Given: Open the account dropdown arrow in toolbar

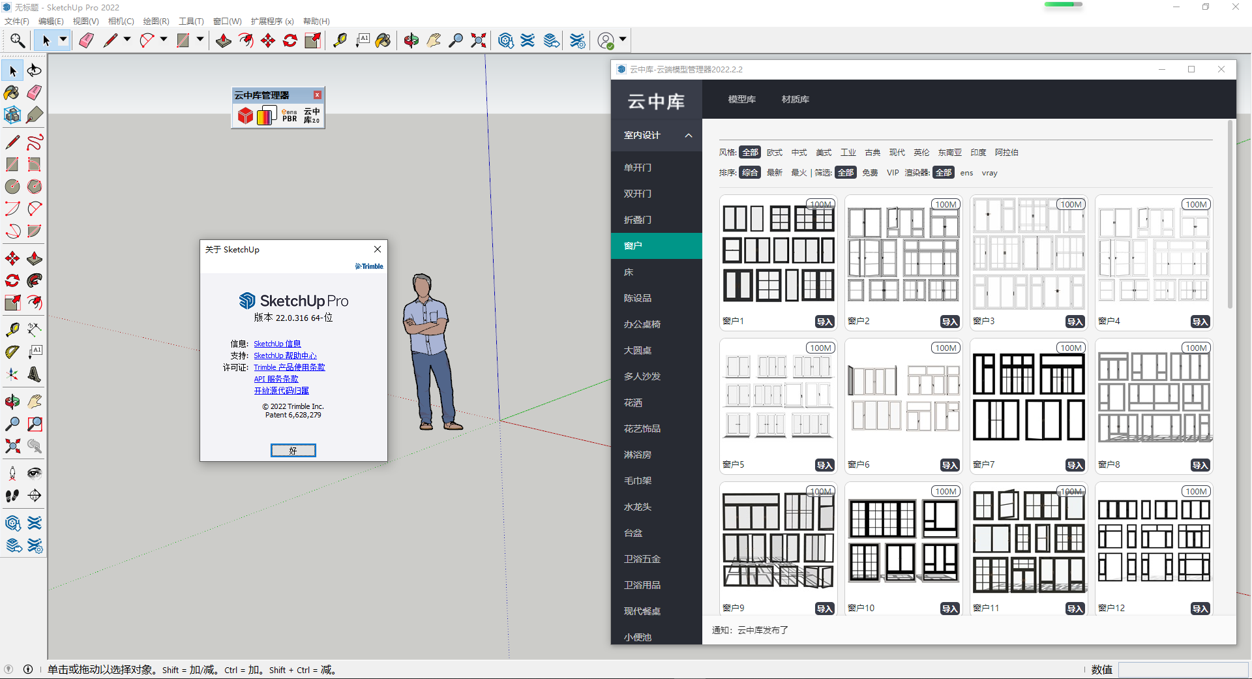Looking at the screenshot, I should 623,40.
